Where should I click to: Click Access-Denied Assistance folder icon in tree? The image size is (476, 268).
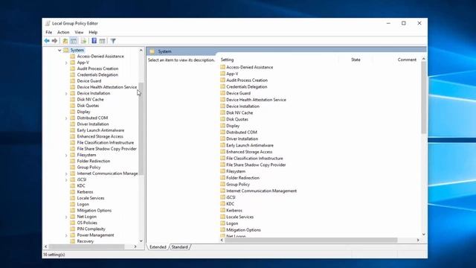pos(73,57)
